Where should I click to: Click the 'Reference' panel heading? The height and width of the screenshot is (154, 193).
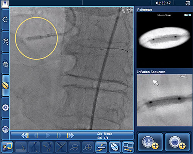[x=145, y=10]
